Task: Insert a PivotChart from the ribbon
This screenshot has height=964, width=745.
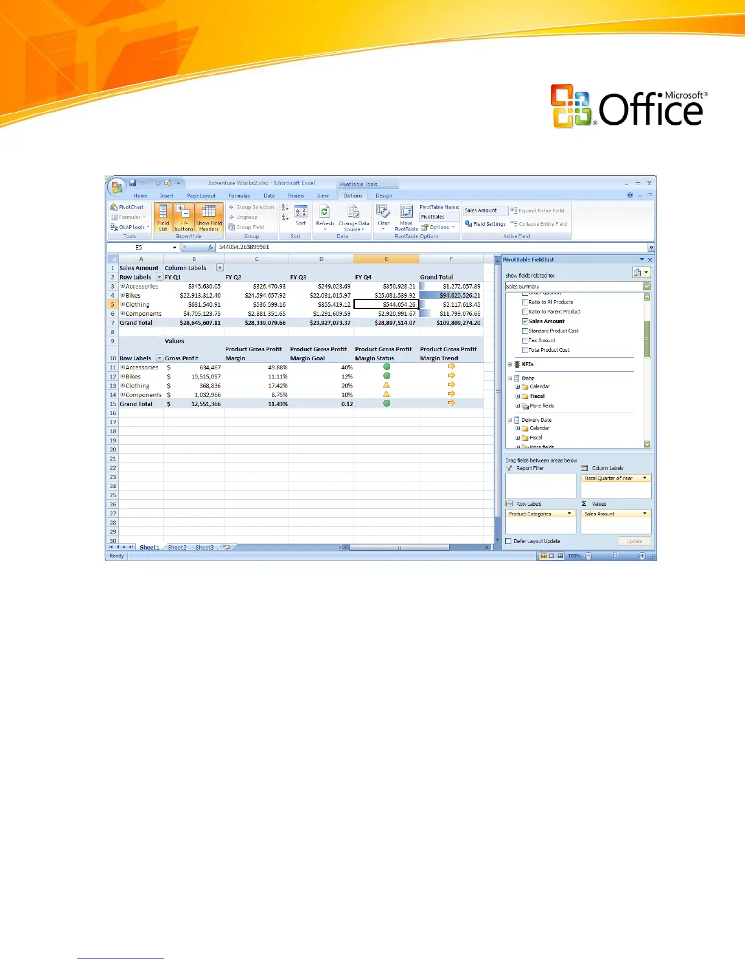Action: click(x=127, y=207)
